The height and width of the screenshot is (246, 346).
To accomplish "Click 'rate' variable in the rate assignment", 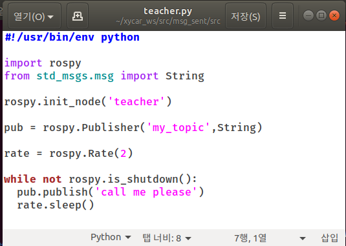I will 17,154.
